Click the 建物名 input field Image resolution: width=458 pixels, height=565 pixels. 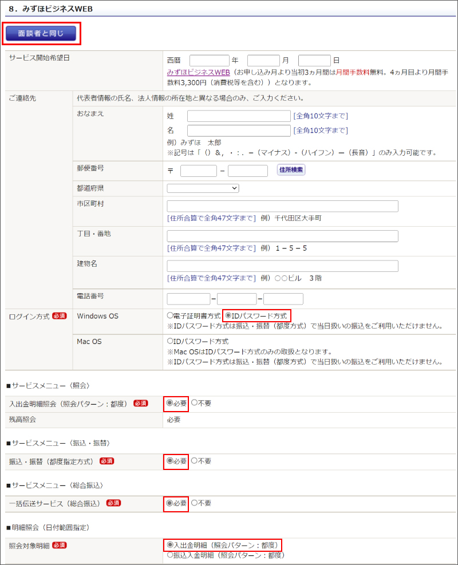[282, 266]
